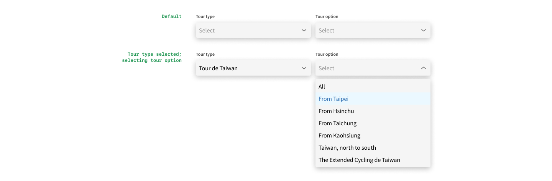
Task: Open the empty Tour type dropdown in Default state
Action: (249, 30)
